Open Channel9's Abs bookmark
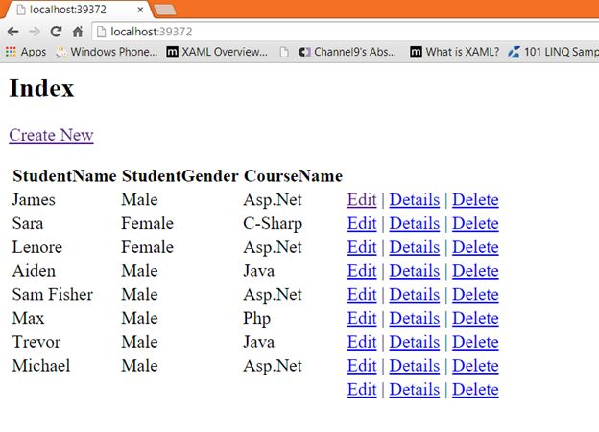This screenshot has width=599, height=432. [347, 52]
